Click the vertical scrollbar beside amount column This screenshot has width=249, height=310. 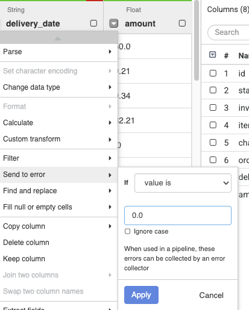197,40
